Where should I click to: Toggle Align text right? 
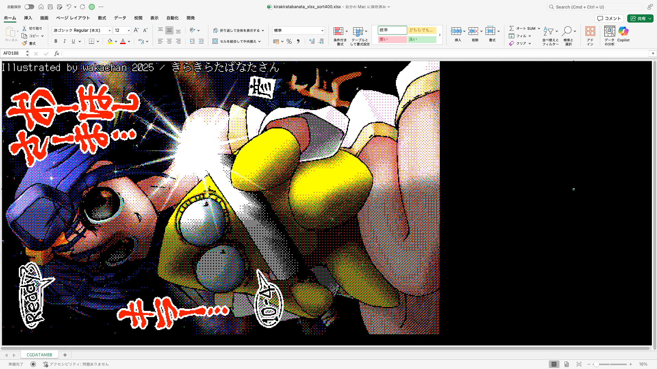178,41
